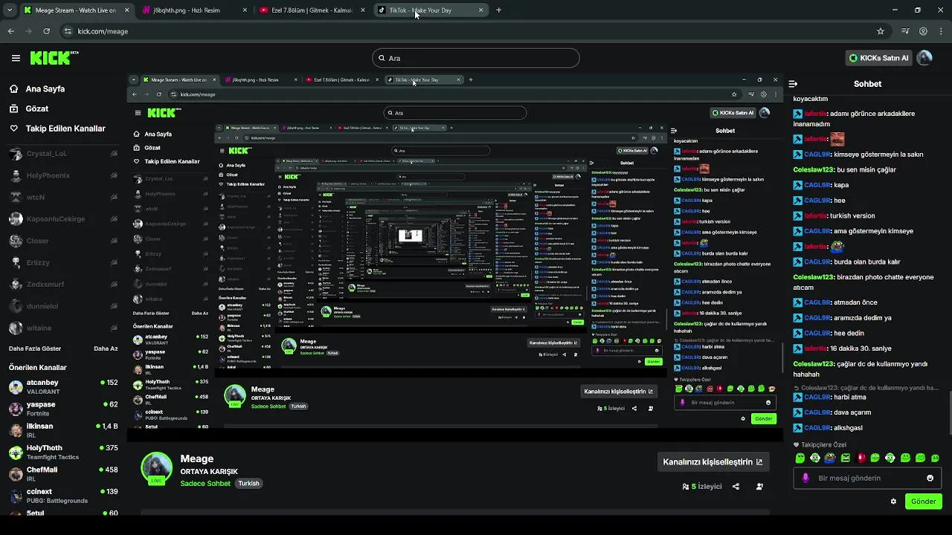
Task: Click the large Meage channel avatar with LIVE badge
Action: click(x=157, y=468)
